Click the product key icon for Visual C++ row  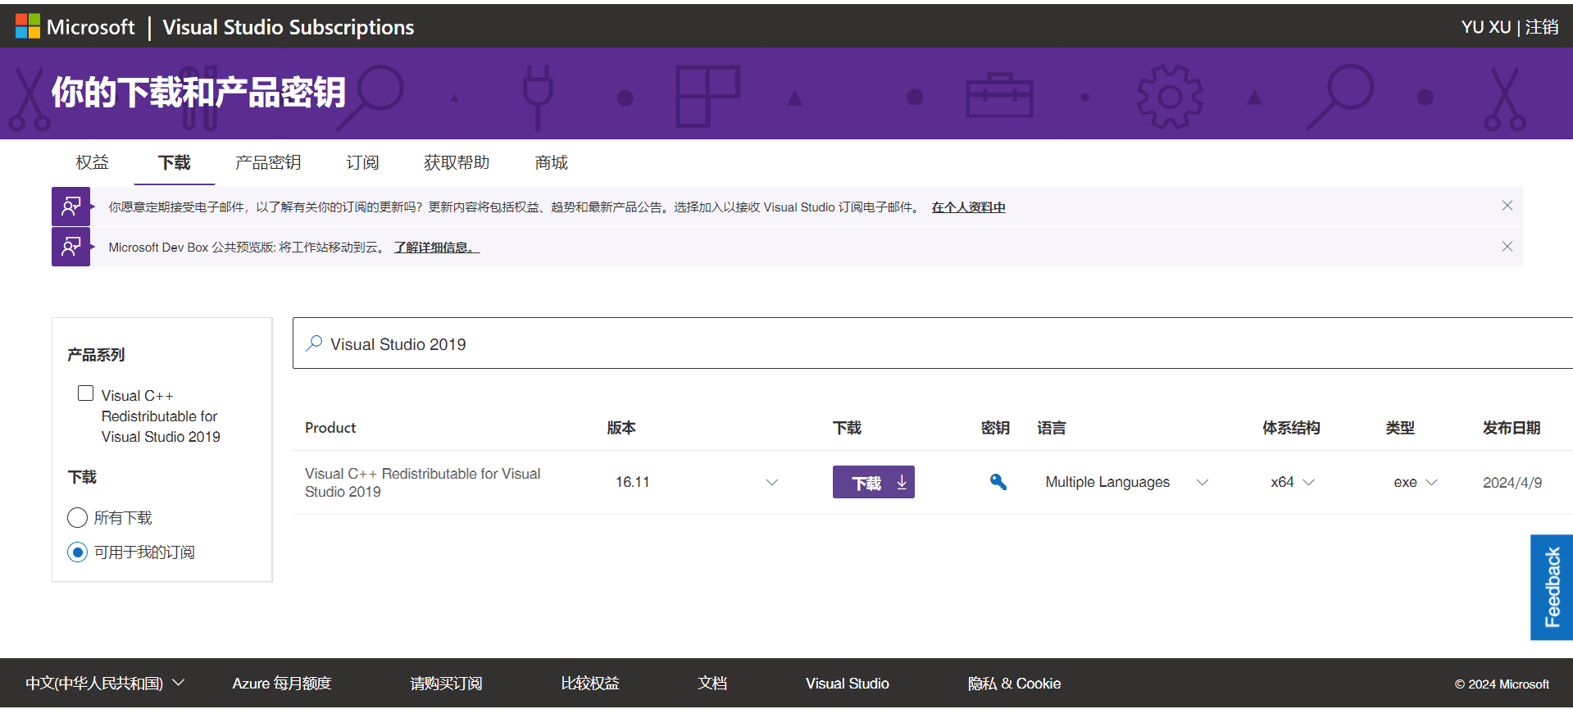998,482
